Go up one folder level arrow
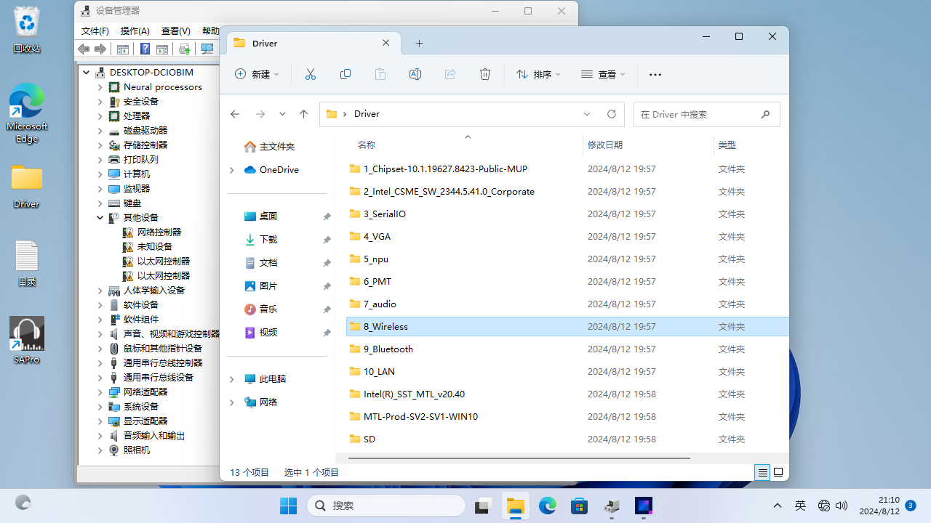 (x=304, y=114)
